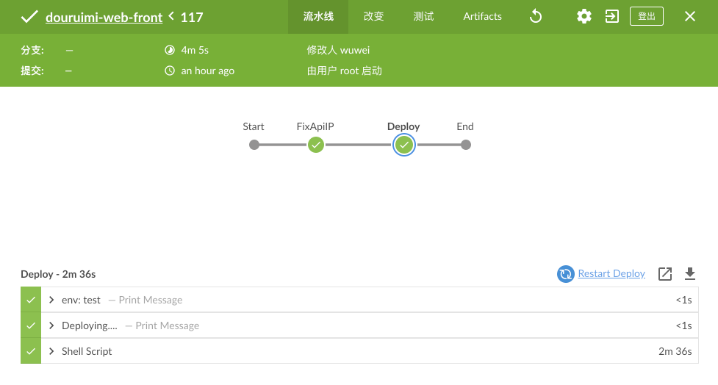The image size is (718, 385).
Task: Click the 登出 logout button
Action: pyautogui.click(x=647, y=16)
